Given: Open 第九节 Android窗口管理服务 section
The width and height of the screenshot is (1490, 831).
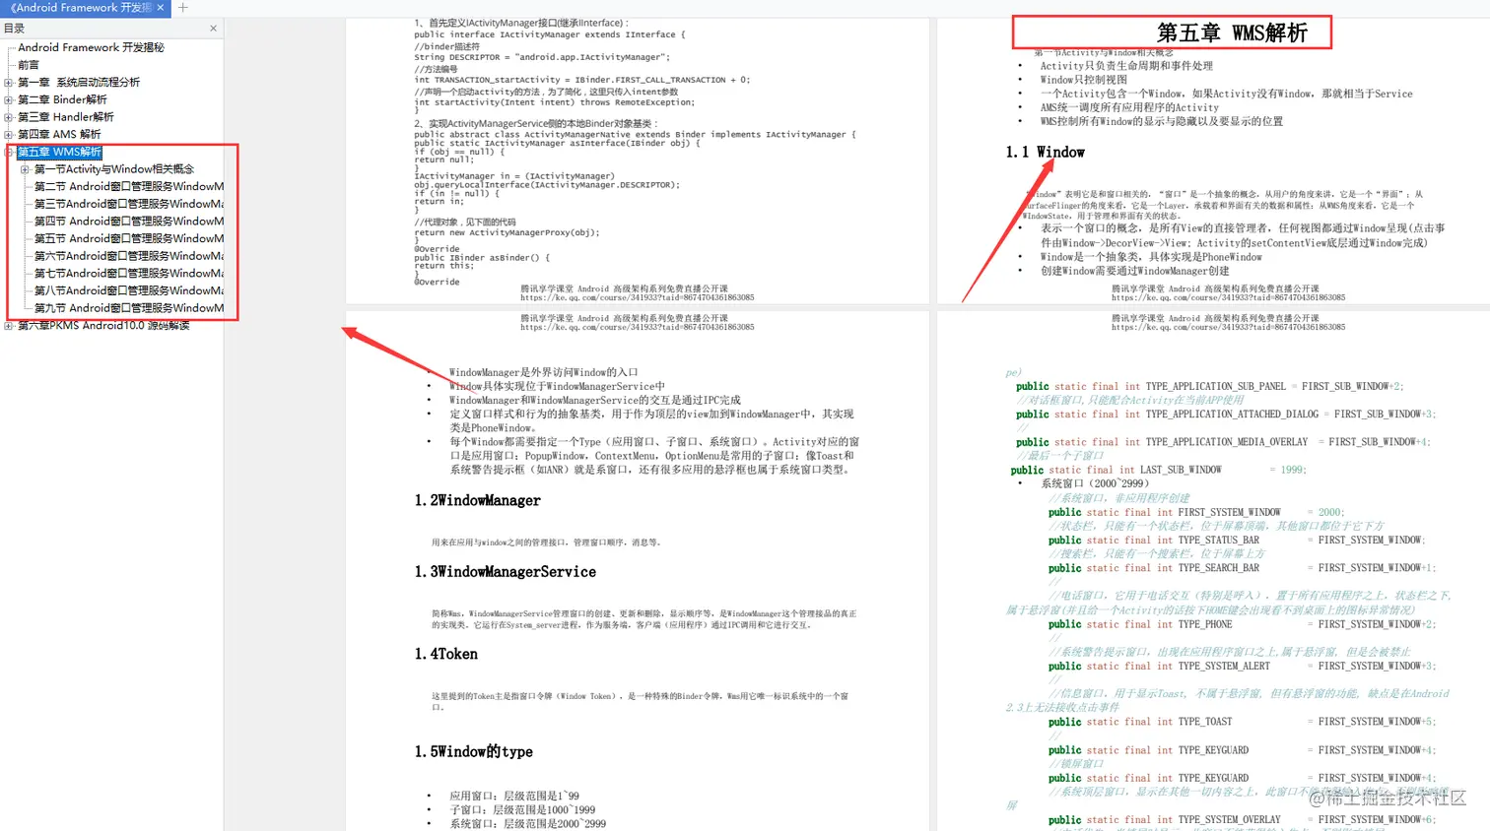Looking at the screenshot, I should [x=129, y=307].
